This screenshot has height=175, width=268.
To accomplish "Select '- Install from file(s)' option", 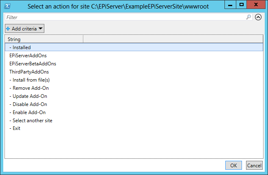I will tap(29, 80).
